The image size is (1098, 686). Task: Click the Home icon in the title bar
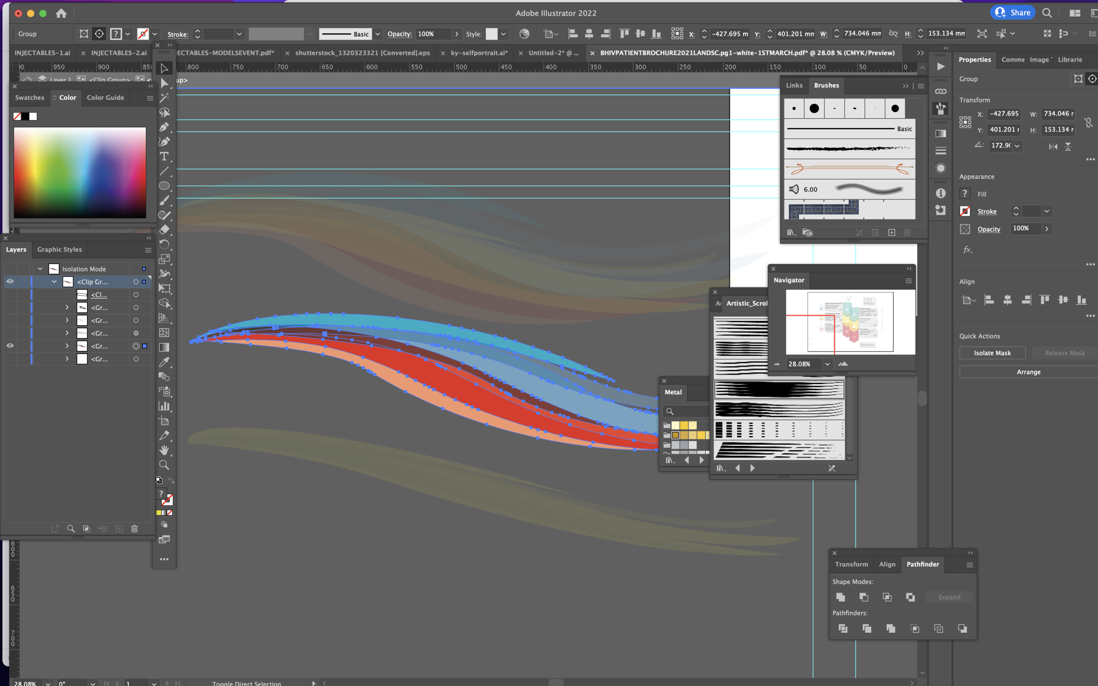click(x=61, y=13)
